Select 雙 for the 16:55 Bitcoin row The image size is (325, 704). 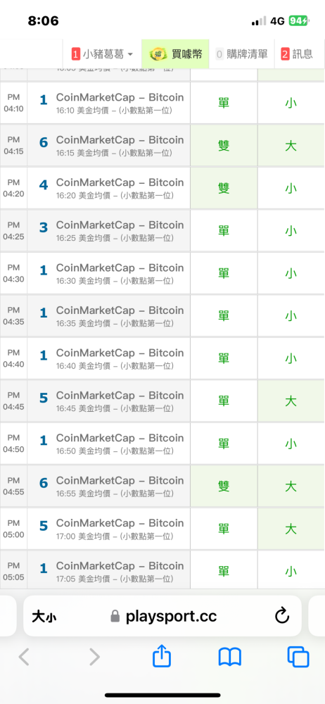click(224, 486)
